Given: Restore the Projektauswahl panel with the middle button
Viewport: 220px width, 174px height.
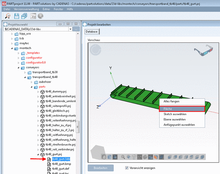Looking at the screenshot, I should coord(68,24).
